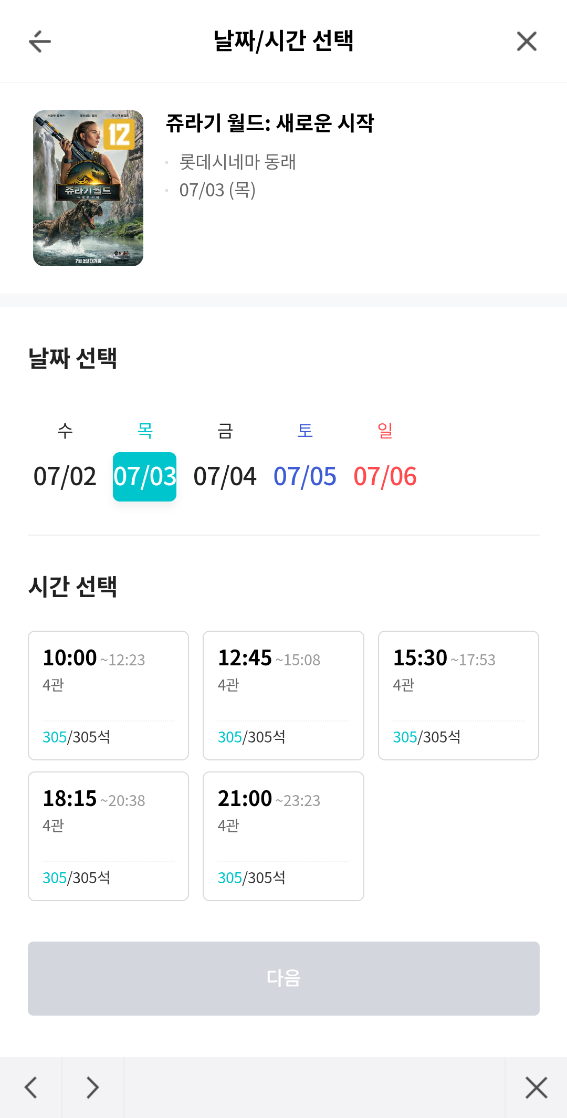The width and height of the screenshot is (567, 1118).
Task: Choose the 15:30 screening slot
Action: [x=458, y=695]
